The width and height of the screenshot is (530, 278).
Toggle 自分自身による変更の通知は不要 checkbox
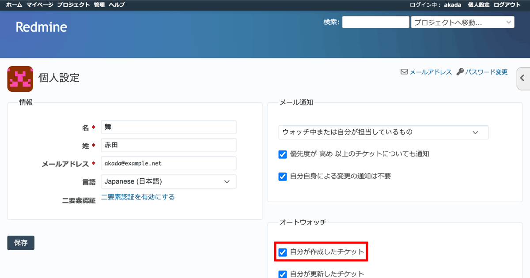283,177
